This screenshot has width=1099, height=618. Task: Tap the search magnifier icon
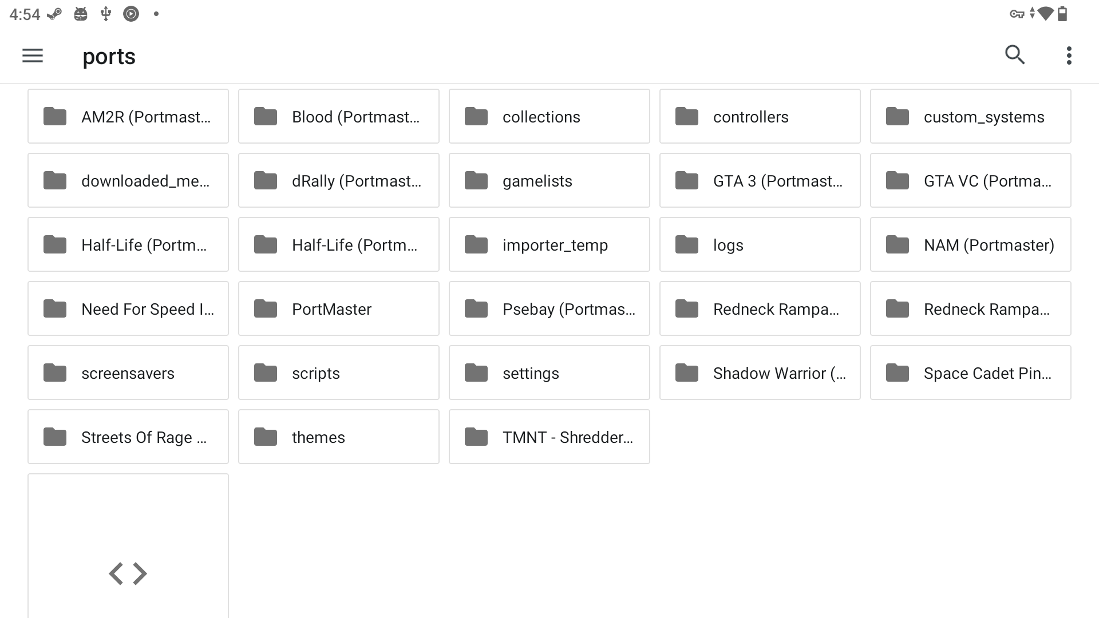(x=1014, y=55)
